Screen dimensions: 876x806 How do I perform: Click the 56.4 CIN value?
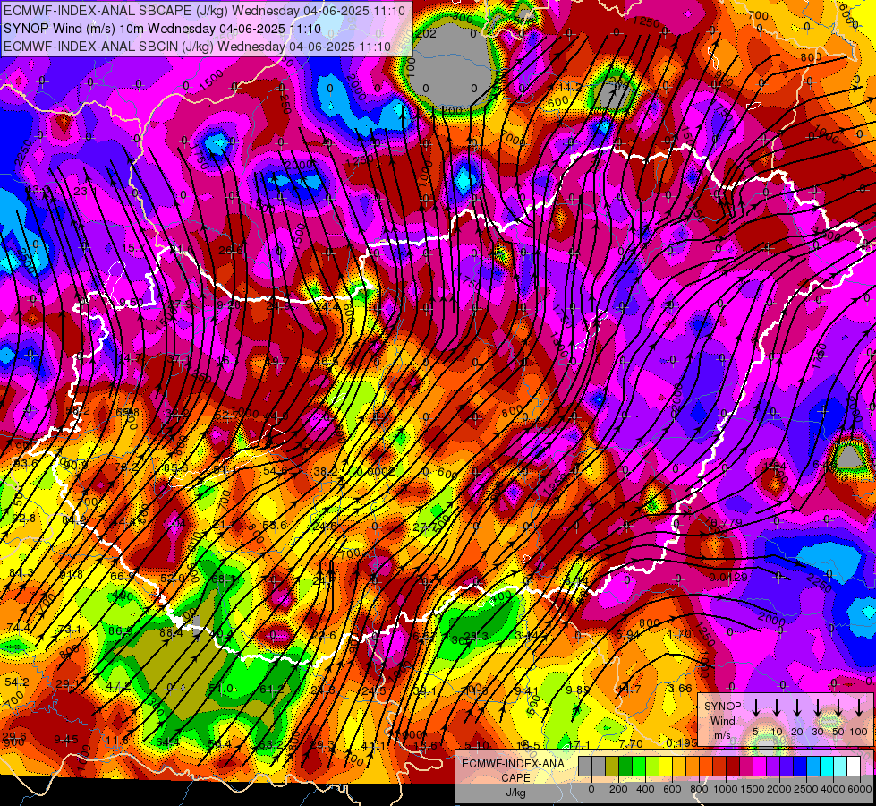click(x=219, y=744)
